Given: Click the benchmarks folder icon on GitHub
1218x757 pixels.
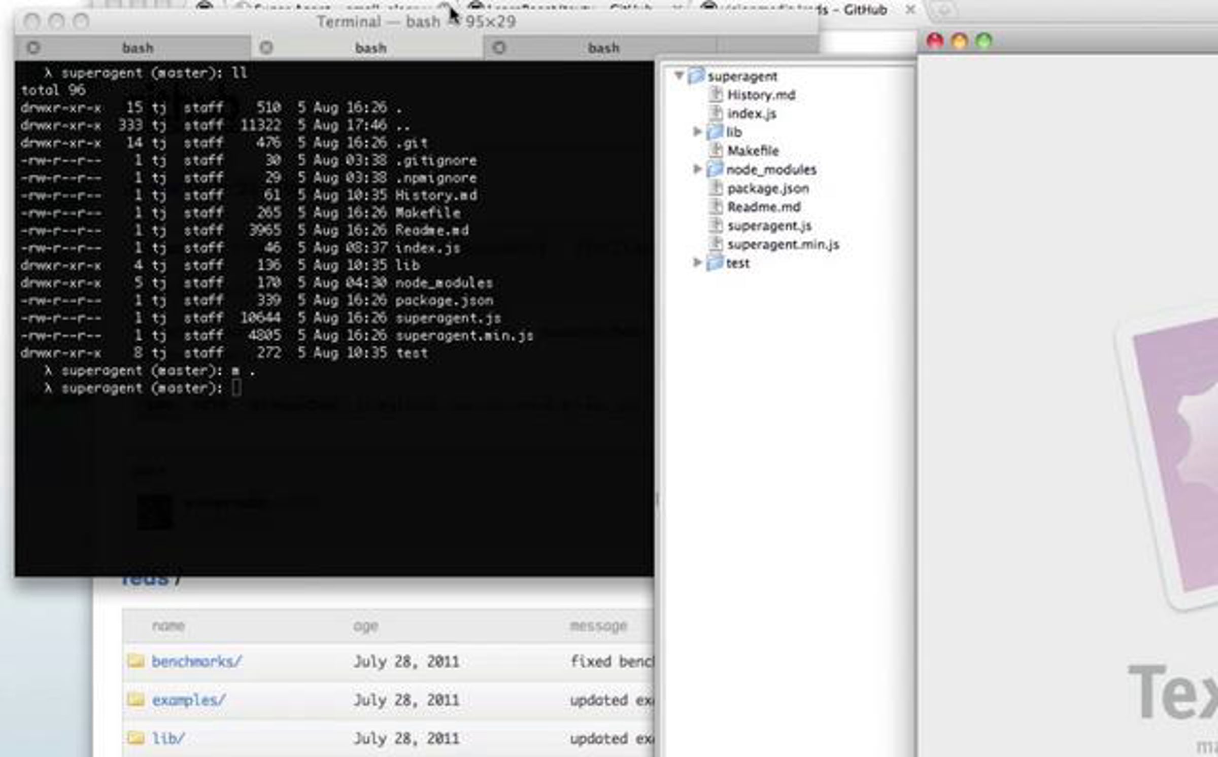Looking at the screenshot, I should pyautogui.click(x=136, y=661).
